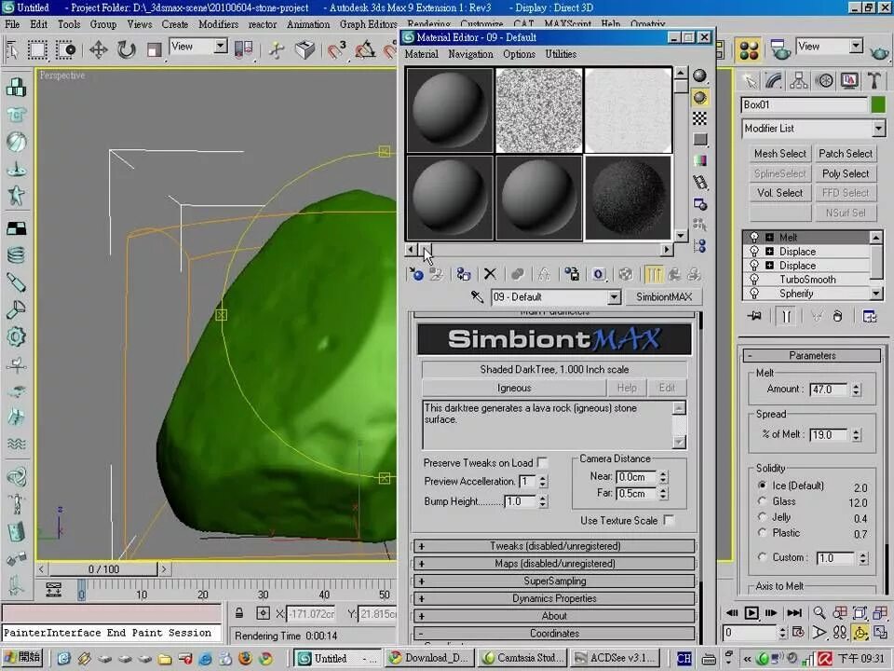Click the Patch Select button
The height and width of the screenshot is (671, 894).
(x=845, y=154)
